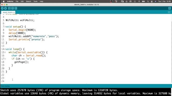Click the Upload sketch button
Image resolution: width=172 pixels, height=96 pixels.
tap(5, 8)
